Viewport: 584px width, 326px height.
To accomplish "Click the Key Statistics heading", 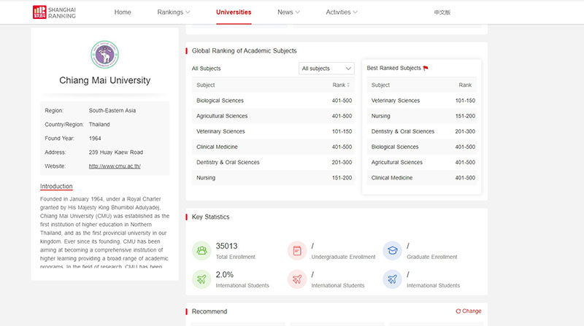I will 210,217.
